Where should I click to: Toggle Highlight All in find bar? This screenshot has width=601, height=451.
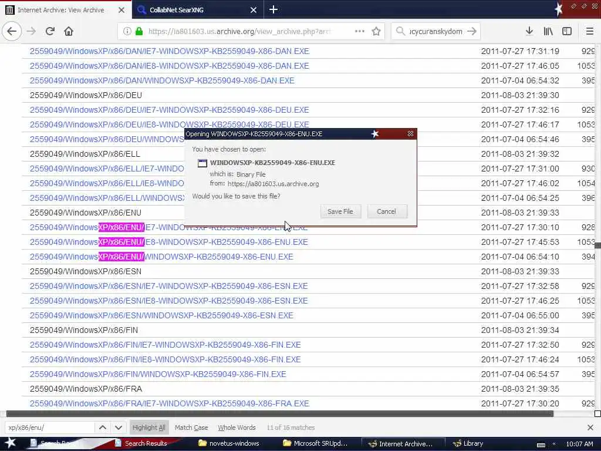(148, 428)
